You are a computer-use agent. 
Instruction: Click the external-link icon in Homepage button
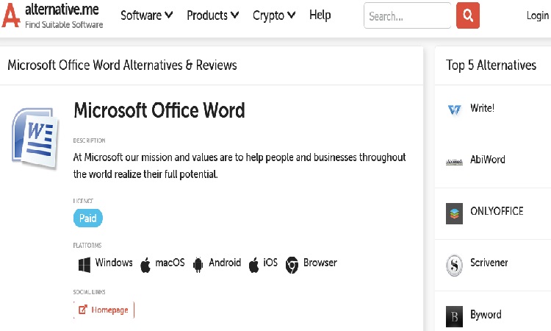pos(82,310)
